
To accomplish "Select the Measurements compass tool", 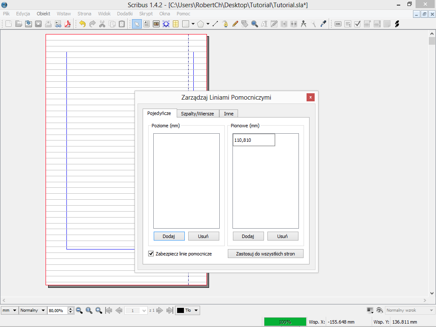I will pyautogui.click(x=304, y=24).
